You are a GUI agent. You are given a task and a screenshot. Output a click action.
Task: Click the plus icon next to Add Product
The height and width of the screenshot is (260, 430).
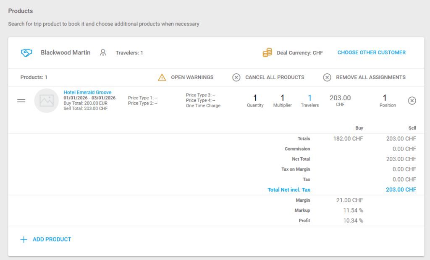(x=24, y=239)
